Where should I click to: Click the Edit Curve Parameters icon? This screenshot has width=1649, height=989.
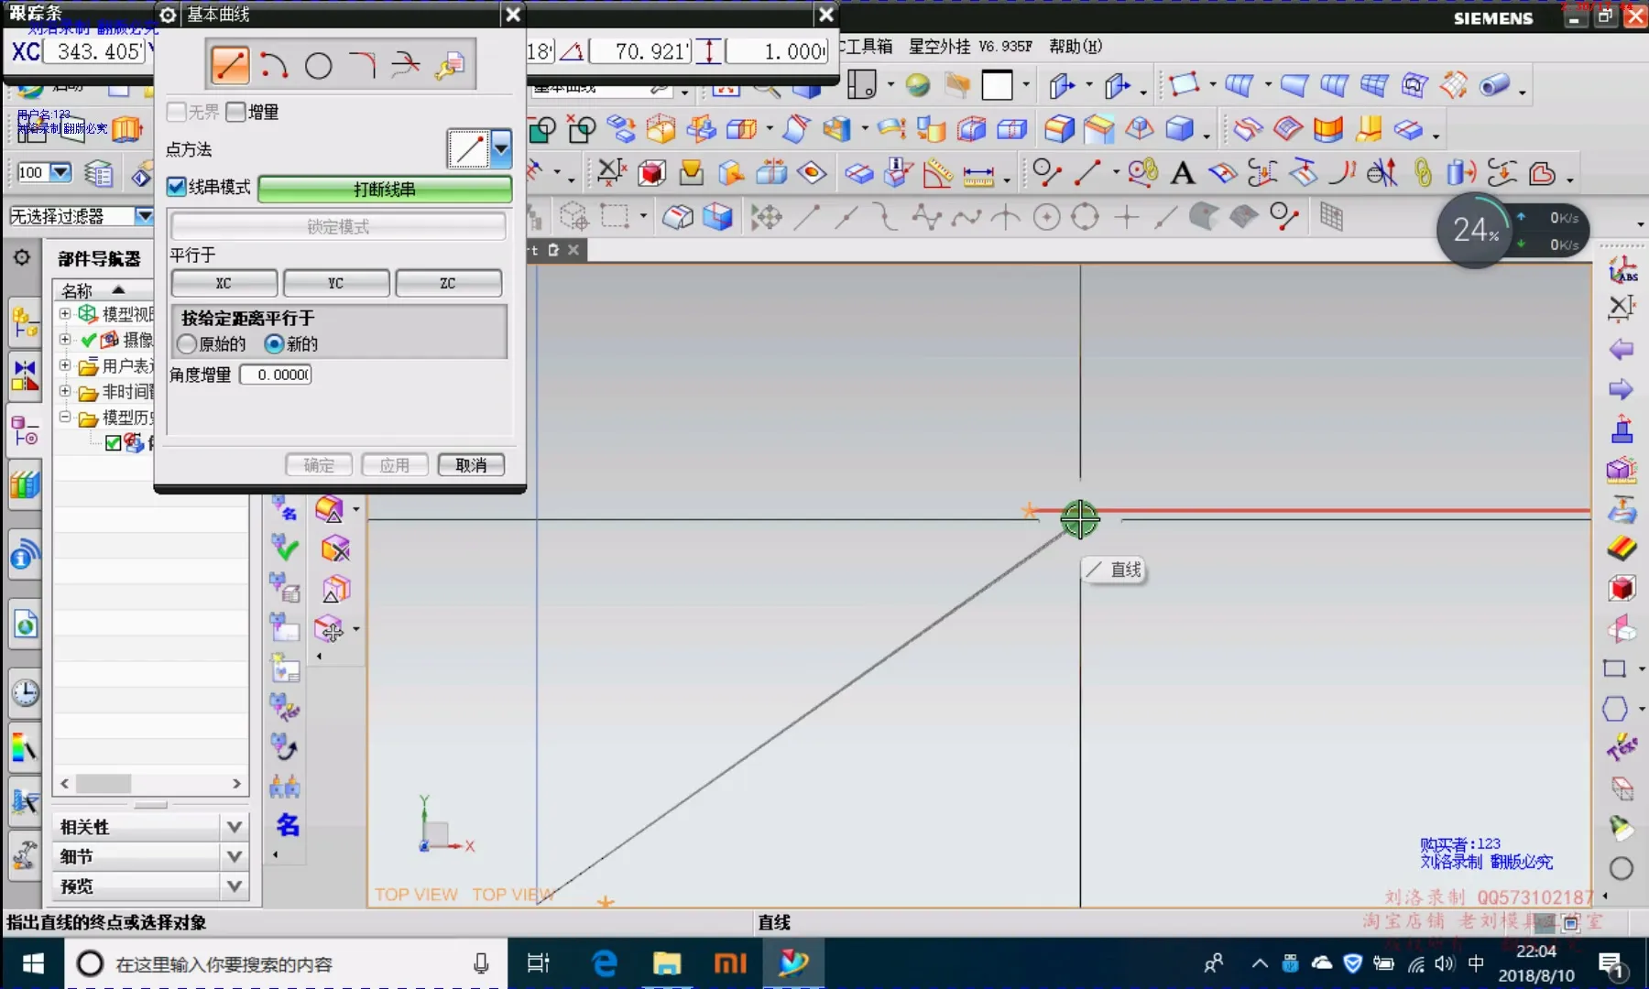coord(450,65)
